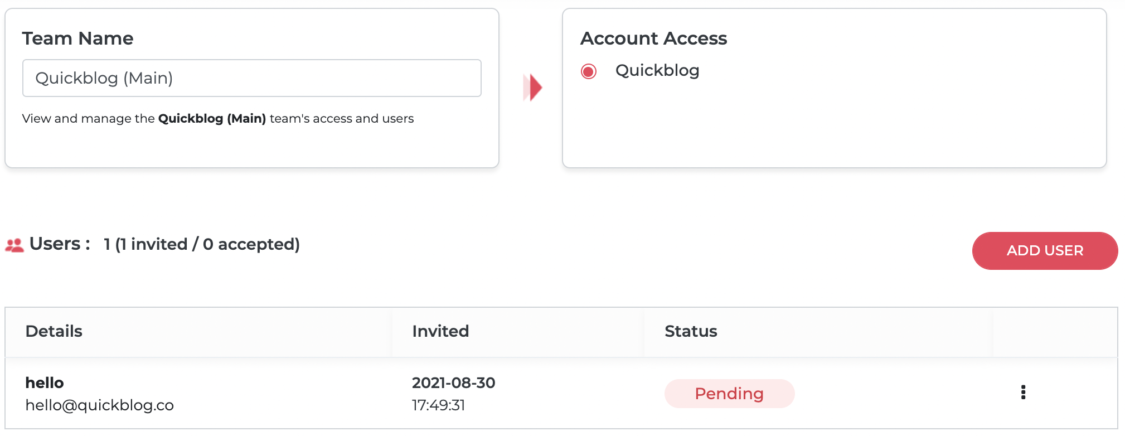Viewport: 1125px width, 436px height.
Task: Open the three-dot menu for hello user
Action: pyautogui.click(x=1023, y=393)
